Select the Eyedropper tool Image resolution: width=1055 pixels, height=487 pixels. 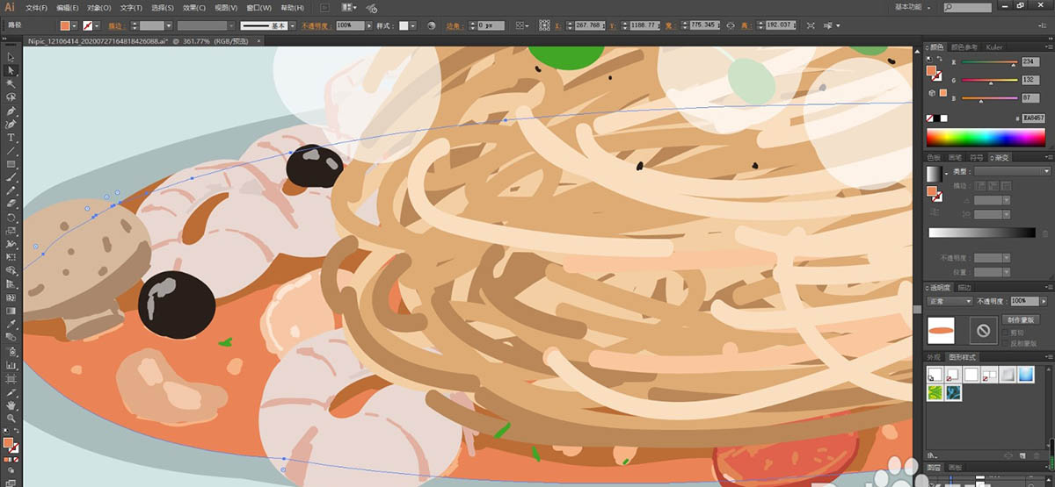[11, 324]
